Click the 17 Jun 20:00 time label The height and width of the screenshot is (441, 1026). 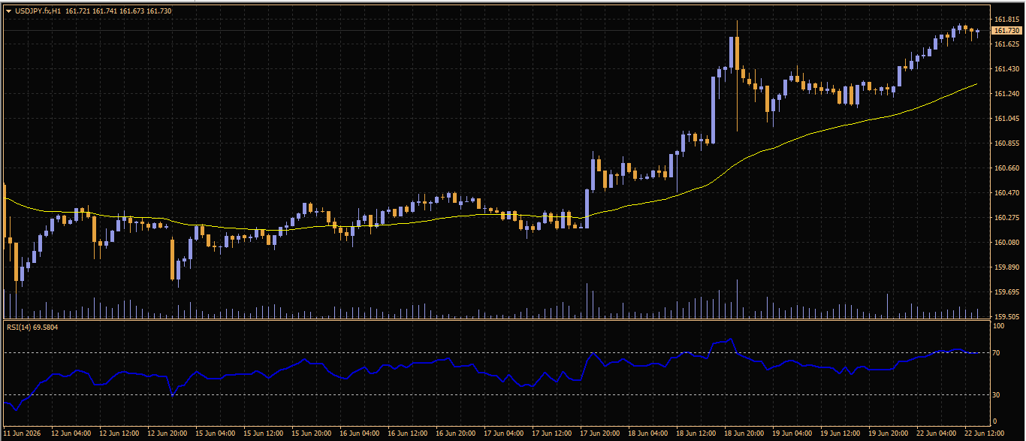pyautogui.click(x=600, y=433)
